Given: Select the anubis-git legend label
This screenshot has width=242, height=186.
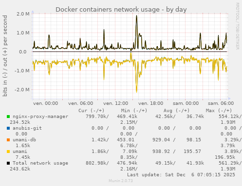Looking at the screenshot, I should (x=27, y=128).
